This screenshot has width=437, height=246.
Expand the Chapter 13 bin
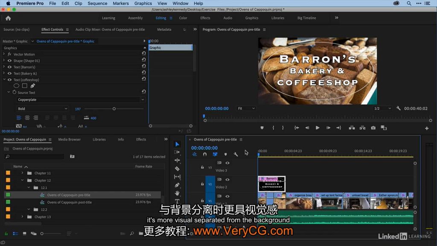click(22, 217)
